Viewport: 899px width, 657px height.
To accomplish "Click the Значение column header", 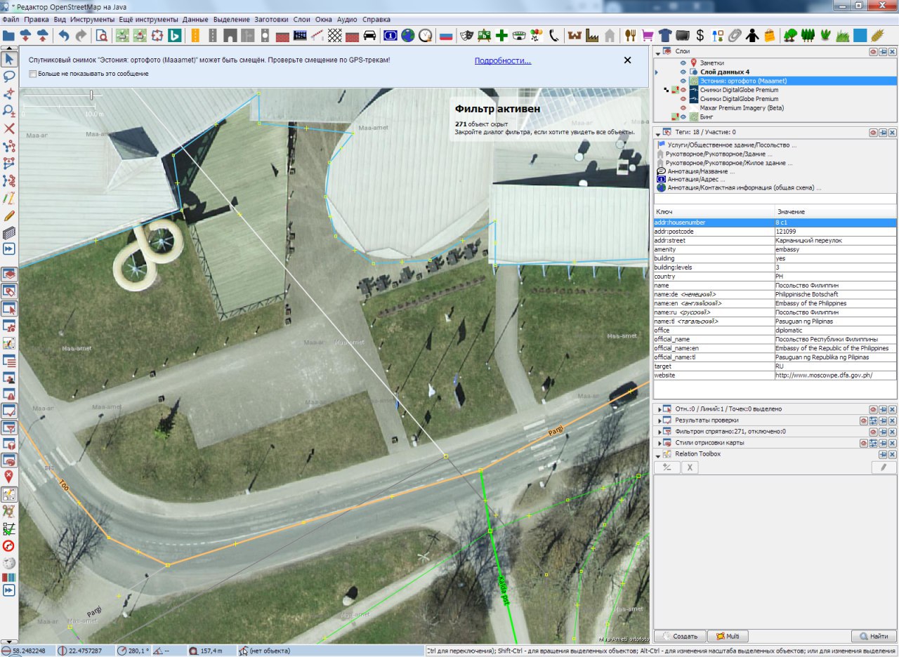I will (x=836, y=212).
